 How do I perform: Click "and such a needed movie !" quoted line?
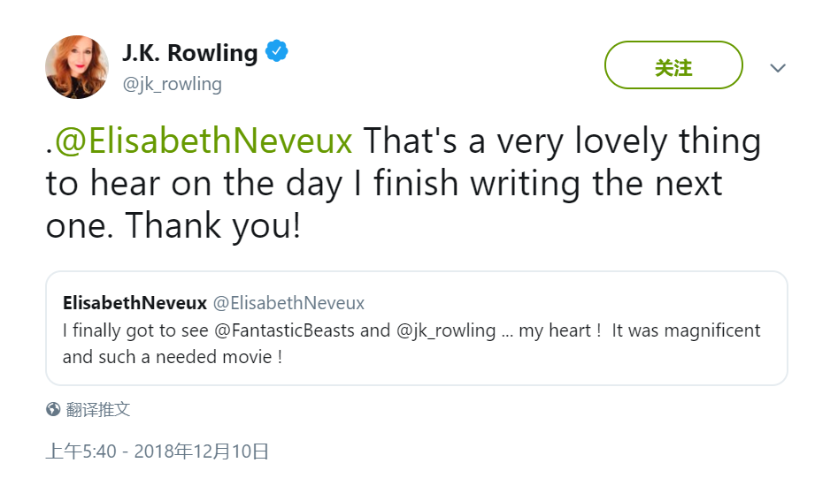click(173, 358)
